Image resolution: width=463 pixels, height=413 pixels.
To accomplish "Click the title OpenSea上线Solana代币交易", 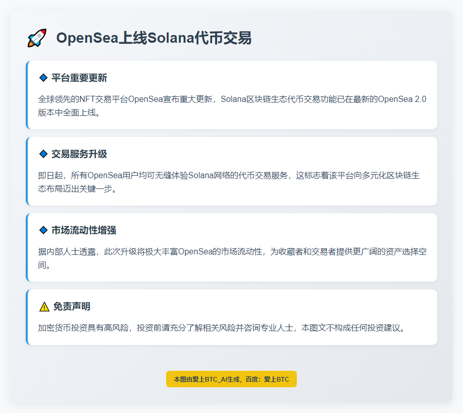I will pos(154,38).
